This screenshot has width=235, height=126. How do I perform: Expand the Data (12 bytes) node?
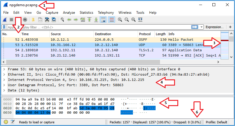coord(4,90)
